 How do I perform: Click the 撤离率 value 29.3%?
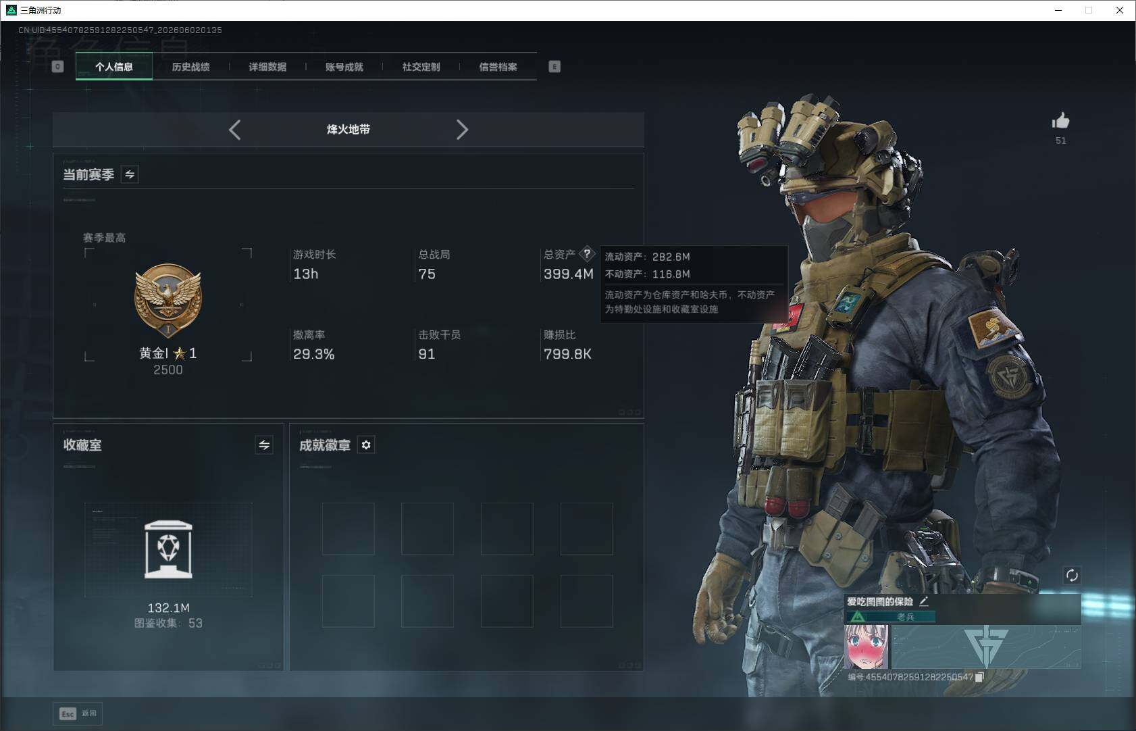coord(314,354)
